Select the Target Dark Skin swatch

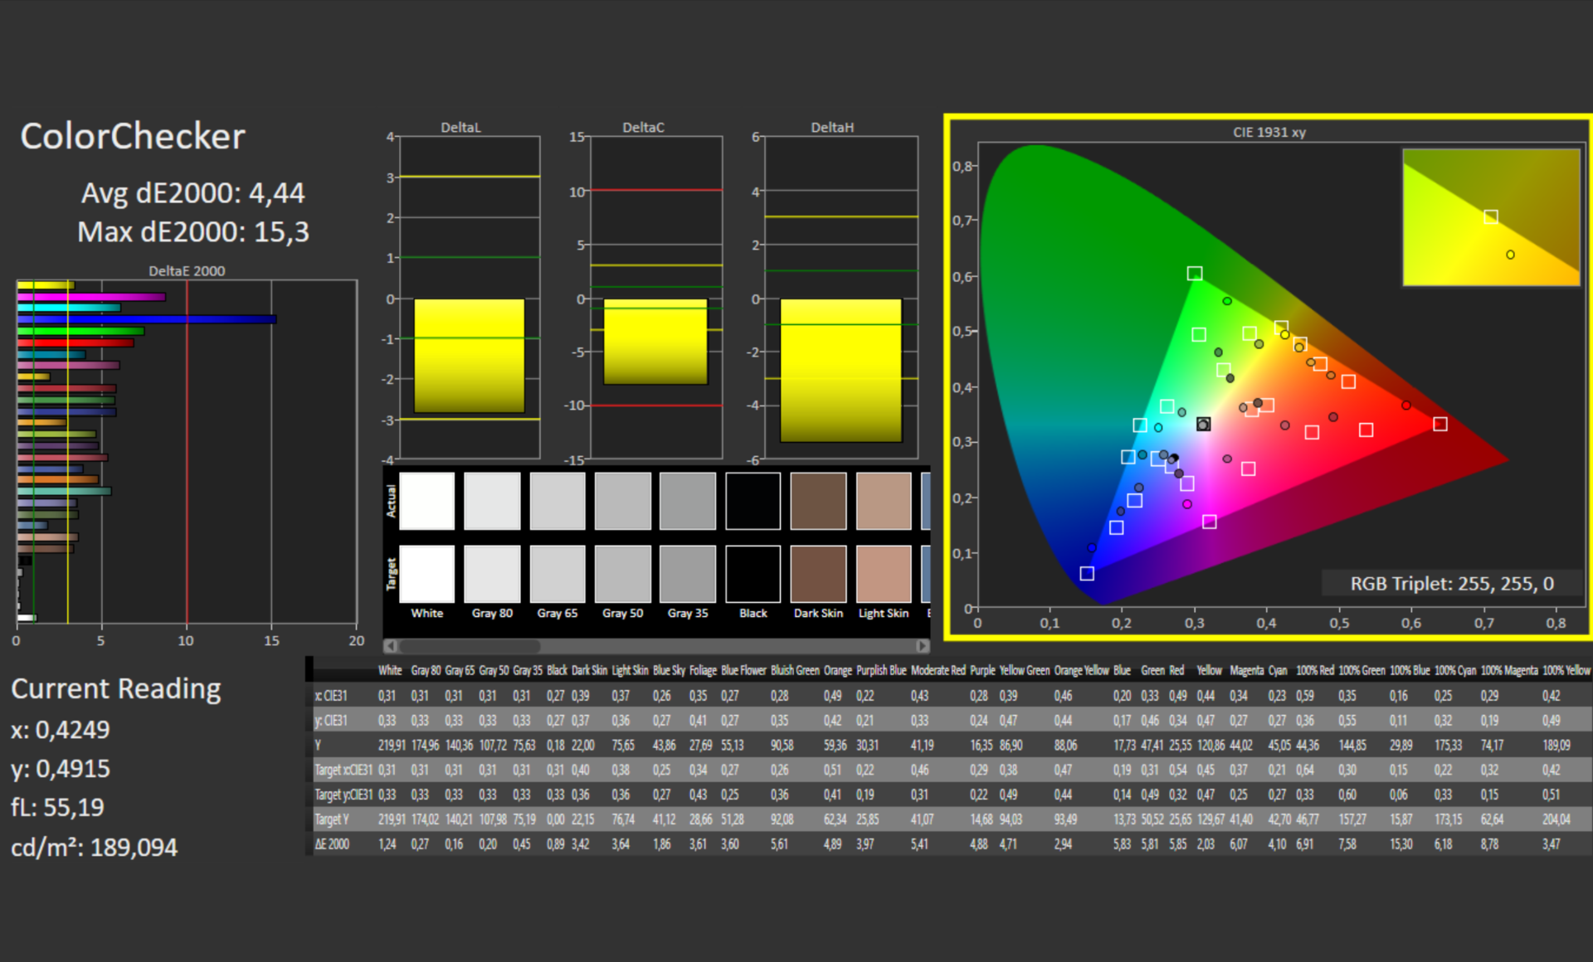(818, 574)
